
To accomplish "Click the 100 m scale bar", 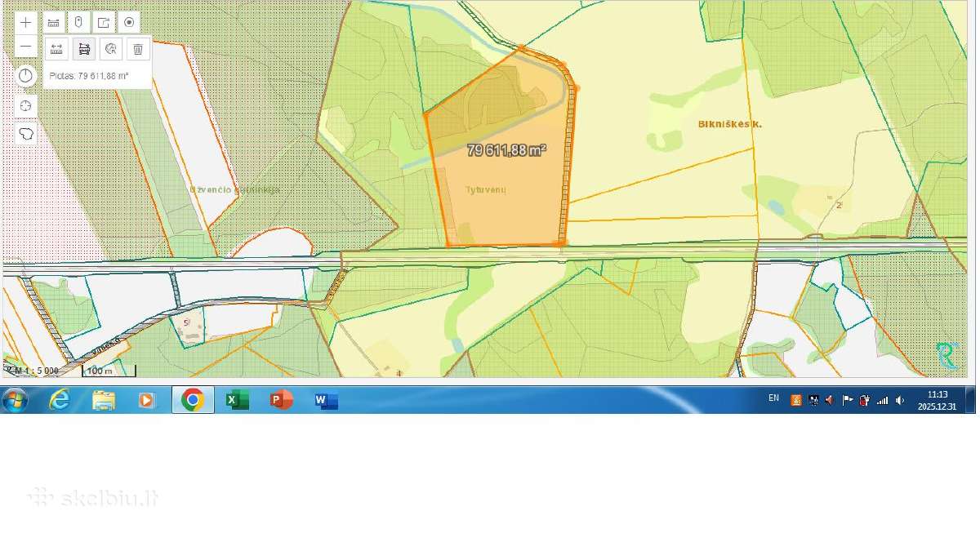I will click(109, 371).
